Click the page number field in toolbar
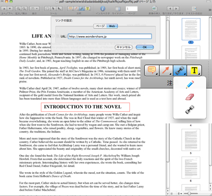212x196 pixels. [x=131, y=8]
